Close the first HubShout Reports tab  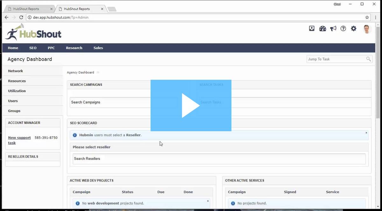click(52, 9)
